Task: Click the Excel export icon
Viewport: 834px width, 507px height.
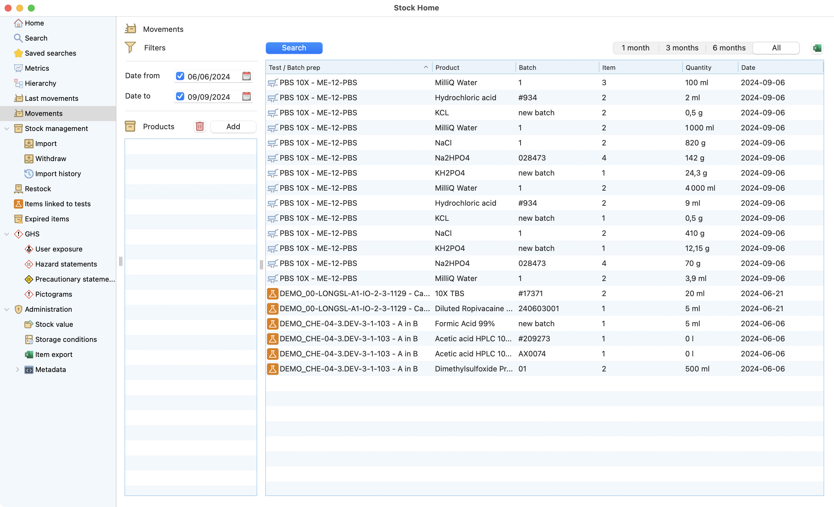Action: tap(817, 48)
